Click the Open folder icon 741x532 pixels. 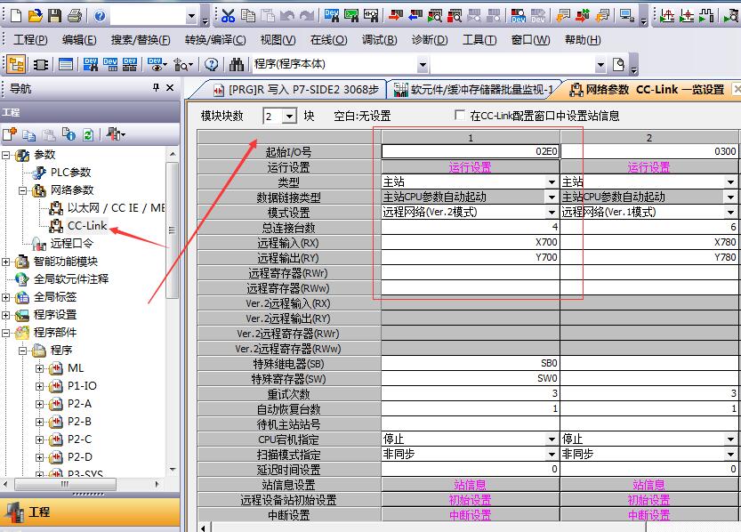35,16
